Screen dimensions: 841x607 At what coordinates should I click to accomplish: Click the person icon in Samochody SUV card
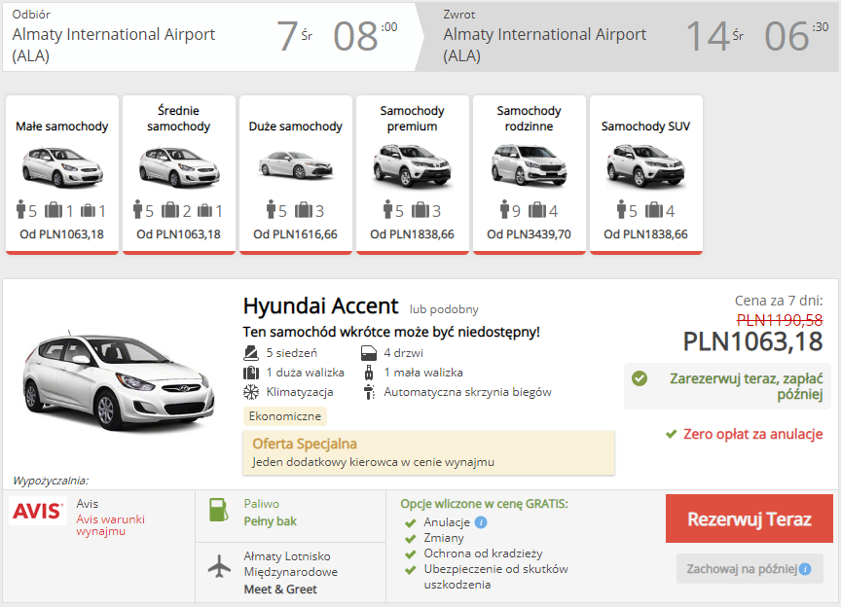coord(621,210)
